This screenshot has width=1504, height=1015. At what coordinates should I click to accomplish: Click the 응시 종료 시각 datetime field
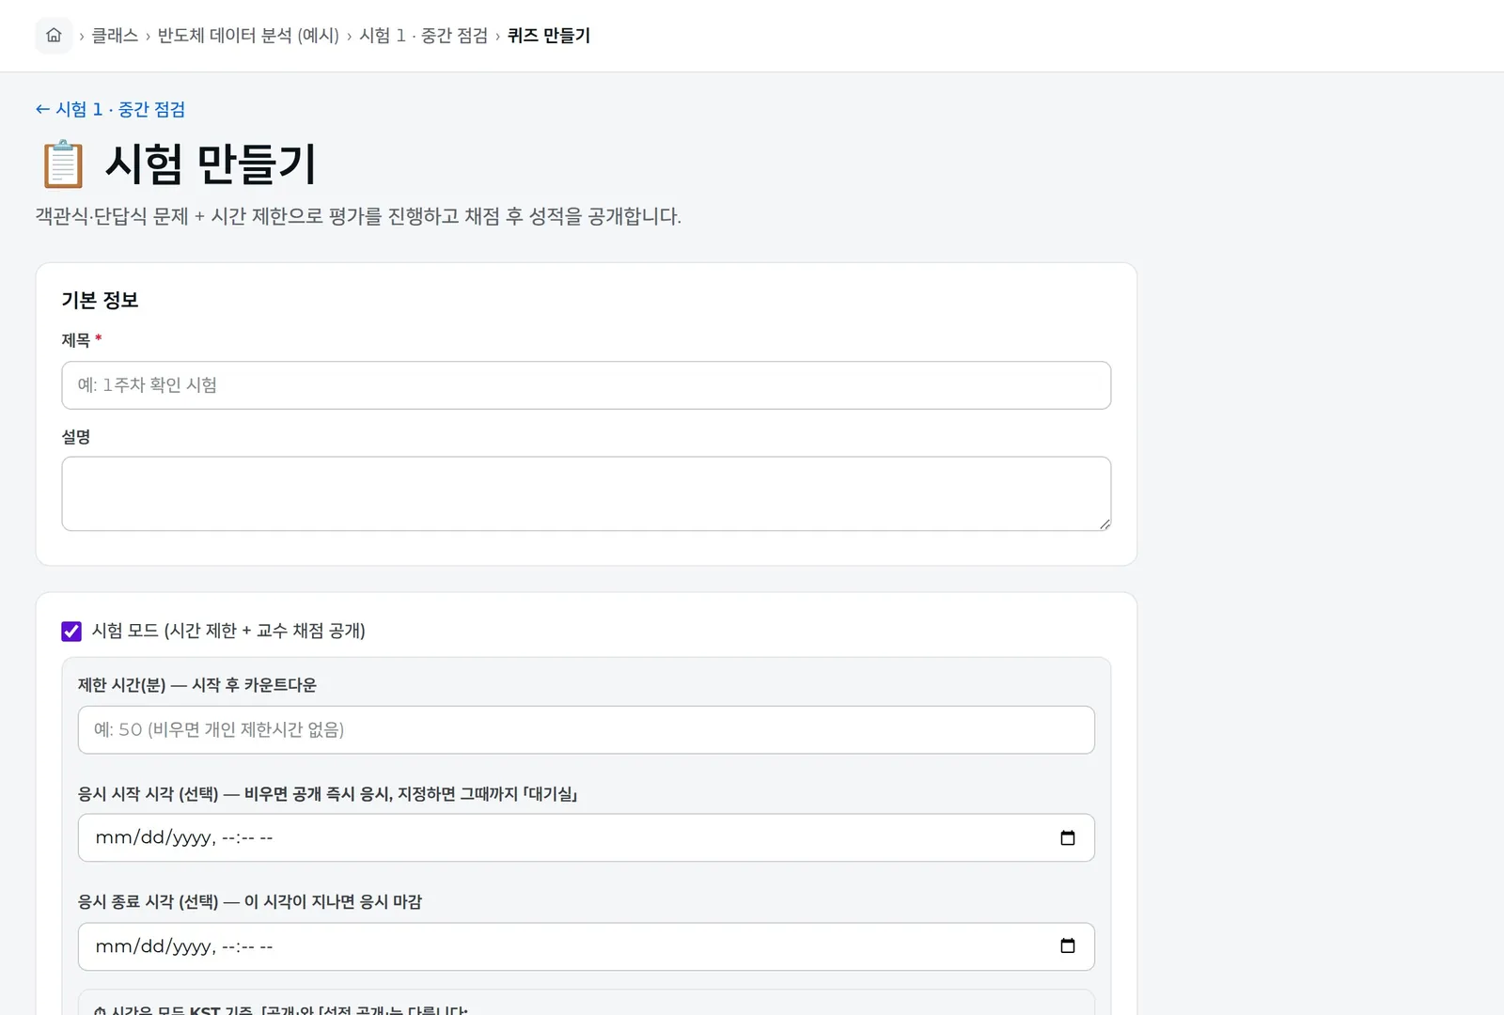pyautogui.click(x=587, y=946)
